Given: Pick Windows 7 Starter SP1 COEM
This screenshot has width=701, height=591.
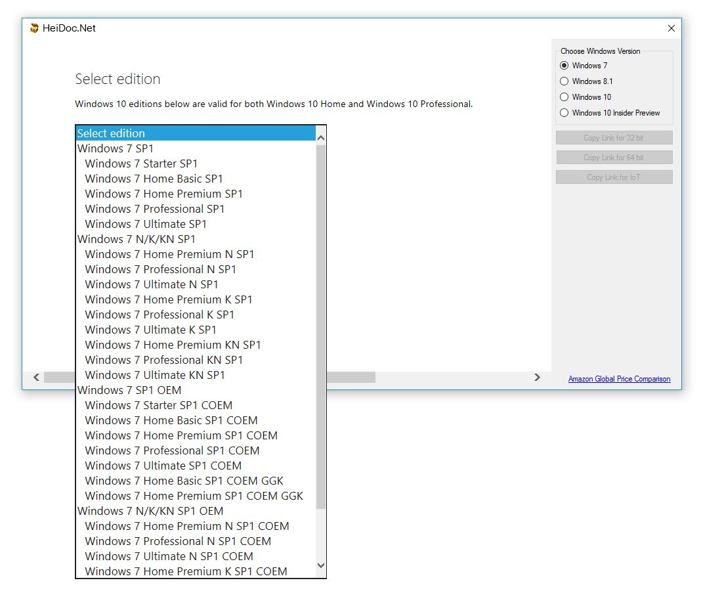Looking at the screenshot, I should [x=196, y=405].
